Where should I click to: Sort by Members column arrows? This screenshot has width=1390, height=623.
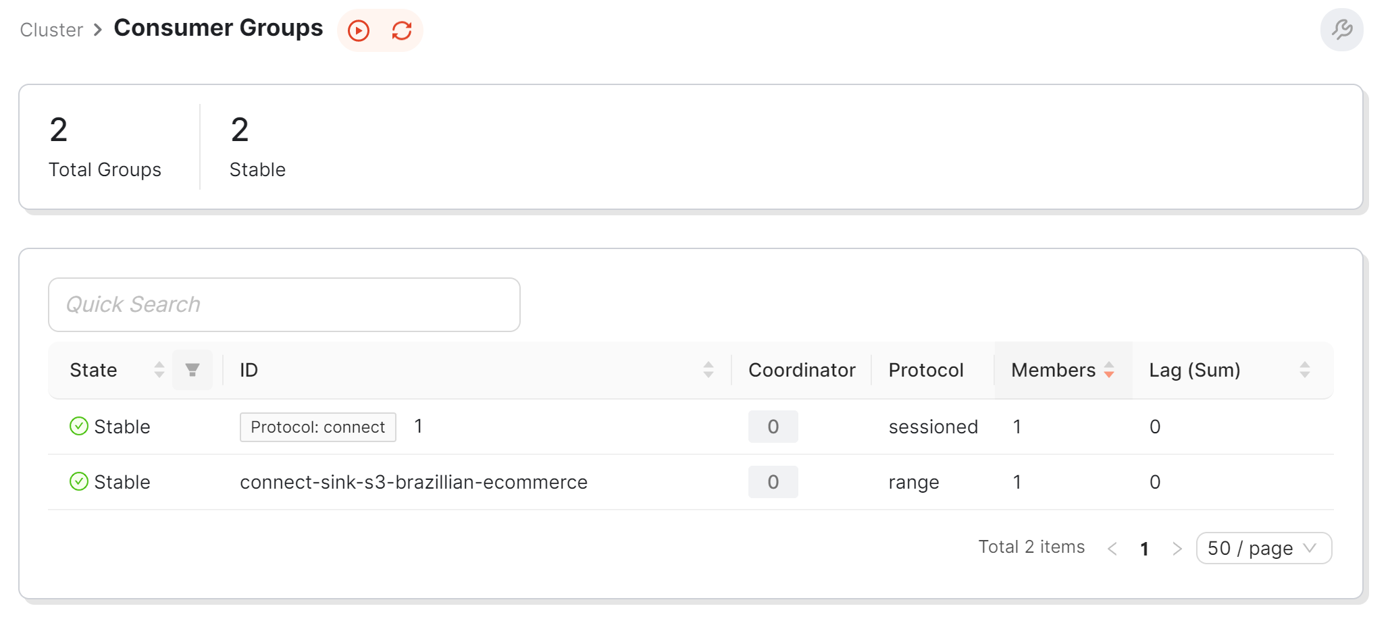[x=1109, y=370]
